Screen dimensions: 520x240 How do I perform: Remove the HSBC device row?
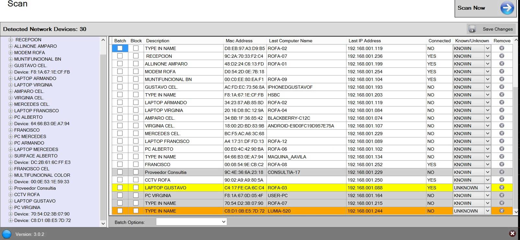[502, 95]
